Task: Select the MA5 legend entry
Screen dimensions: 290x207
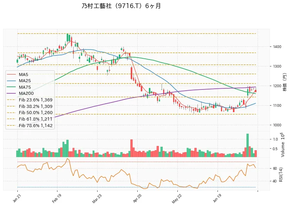Action: point(18,75)
